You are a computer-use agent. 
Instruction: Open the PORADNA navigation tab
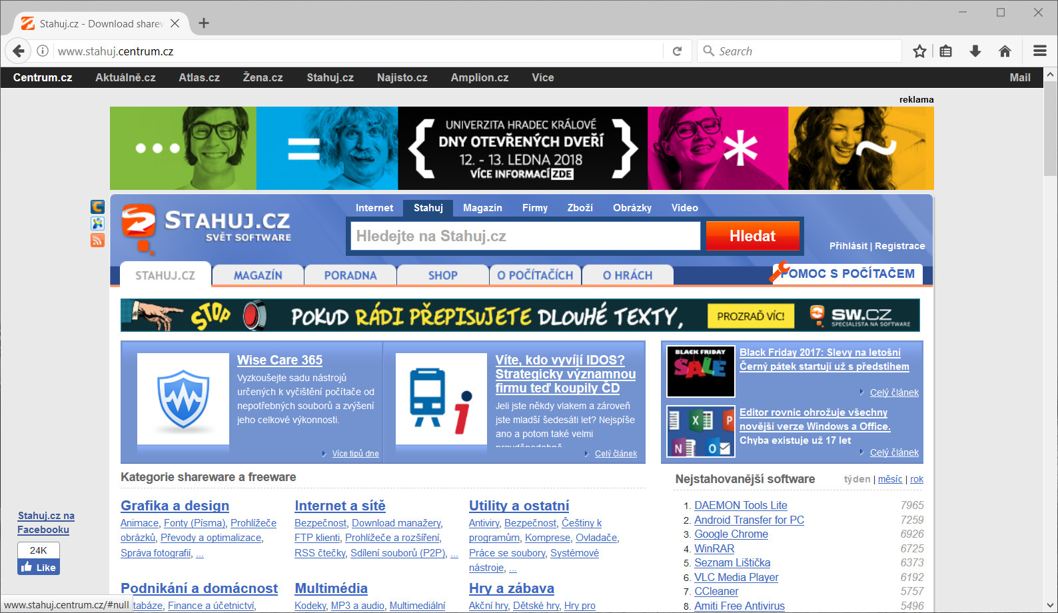pyautogui.click(x=350, y=275)
